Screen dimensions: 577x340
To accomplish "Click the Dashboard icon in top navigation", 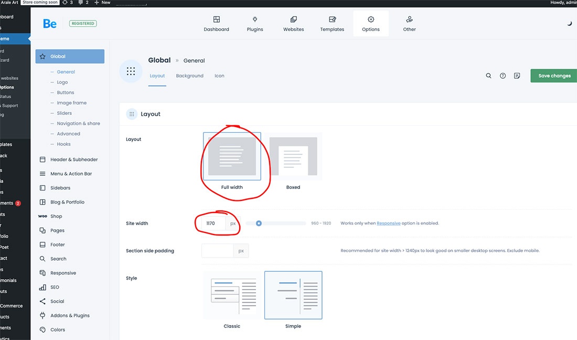I will point(216,19).
